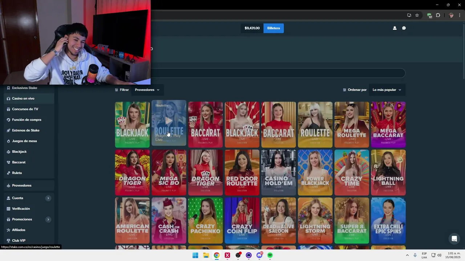Screen dimensions: 465x261
Task: Open the Chrome extensions puzzle icon
Action: coord(438,15)
